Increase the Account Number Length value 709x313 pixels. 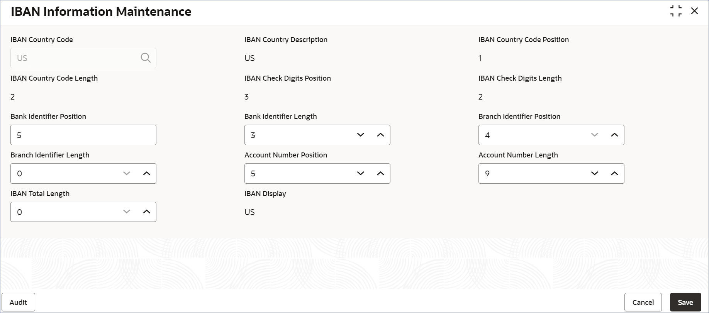(614, 173)
